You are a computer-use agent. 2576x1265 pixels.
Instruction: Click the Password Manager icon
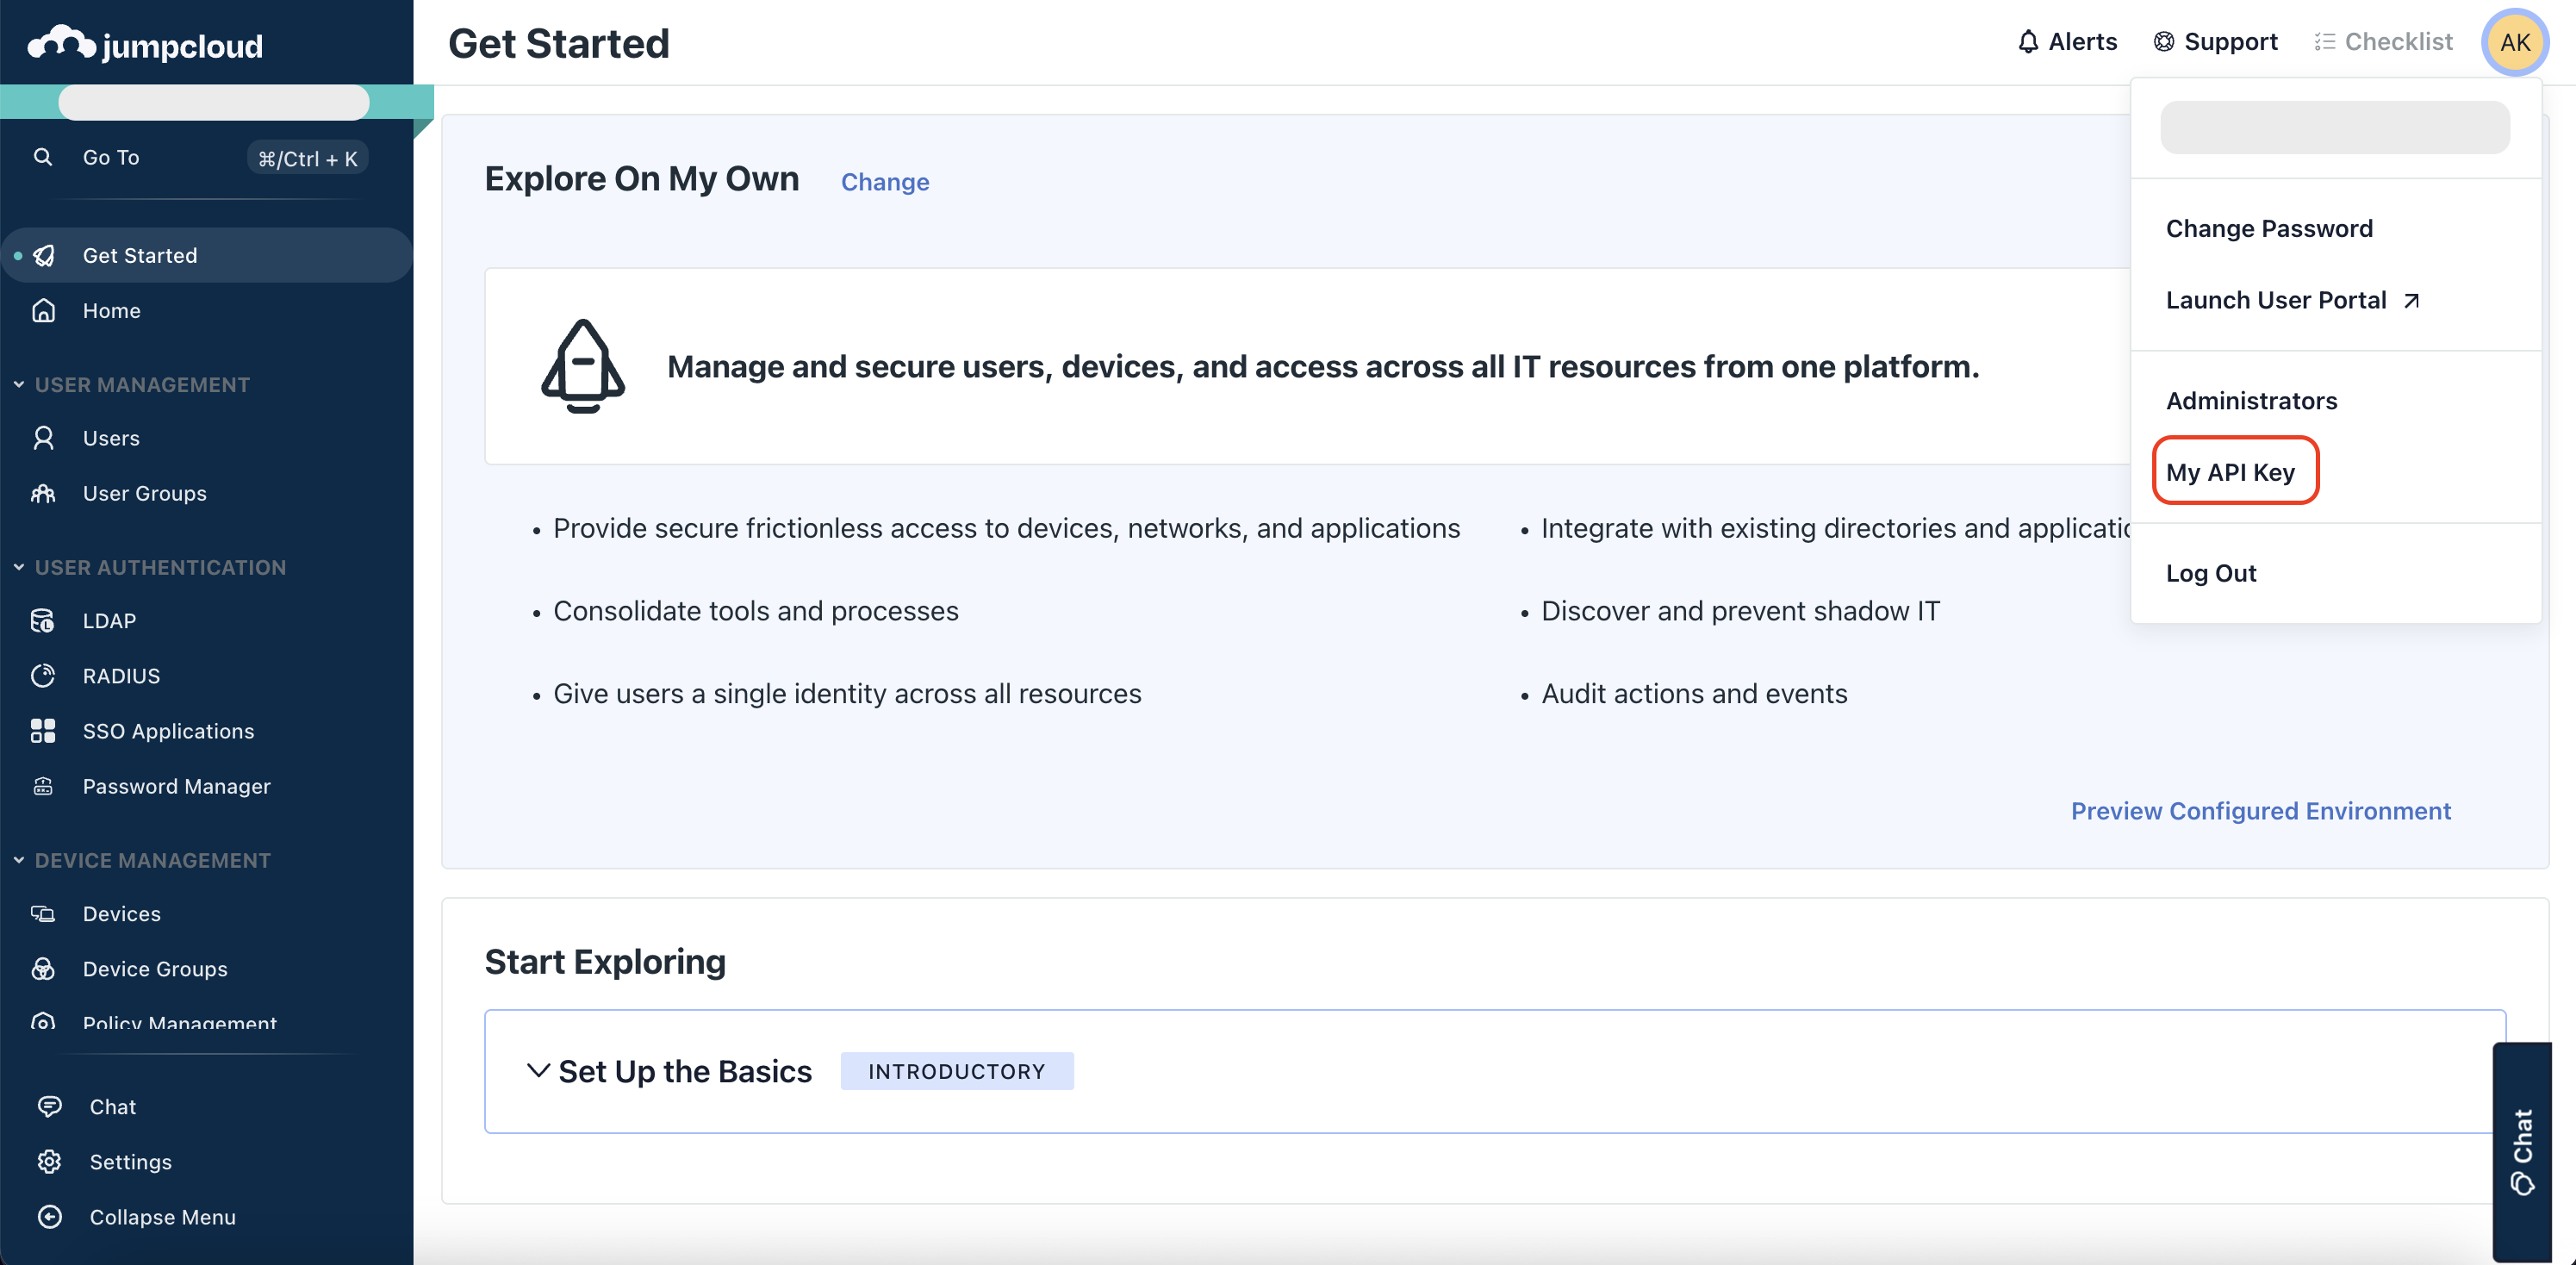43,786
